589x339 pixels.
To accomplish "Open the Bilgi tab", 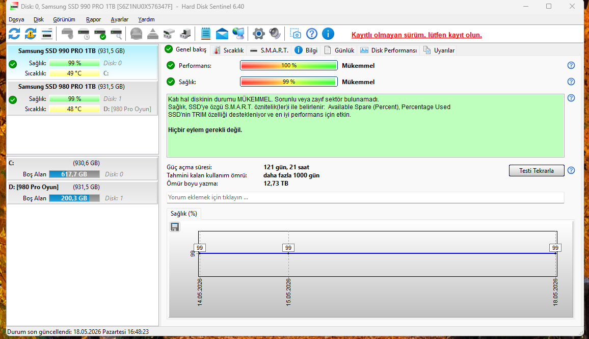I will click(306, 50).
